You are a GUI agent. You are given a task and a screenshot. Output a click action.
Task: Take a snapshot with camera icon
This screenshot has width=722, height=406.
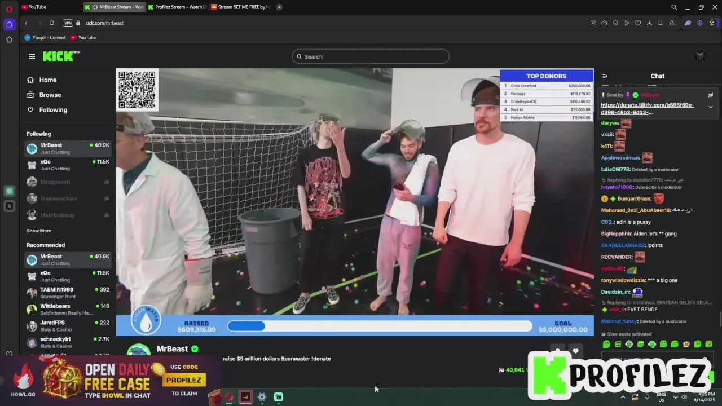604,23
